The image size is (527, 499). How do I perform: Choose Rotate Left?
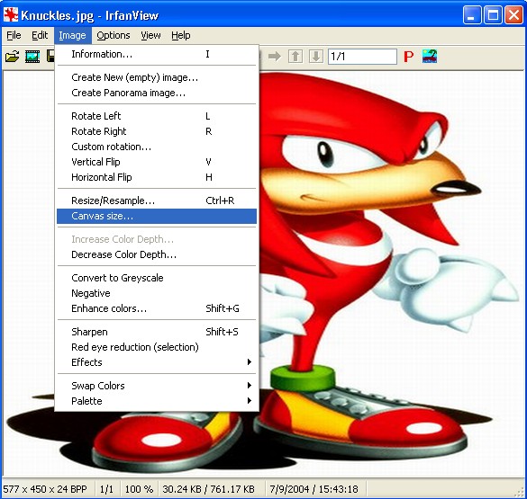pos(157,116)
